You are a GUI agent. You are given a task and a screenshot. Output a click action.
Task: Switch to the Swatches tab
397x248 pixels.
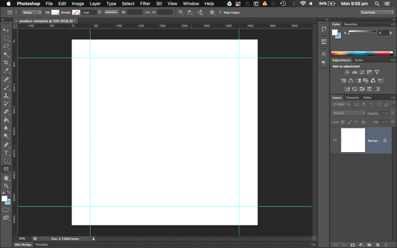pyautogui.click(x=351, y=24)
